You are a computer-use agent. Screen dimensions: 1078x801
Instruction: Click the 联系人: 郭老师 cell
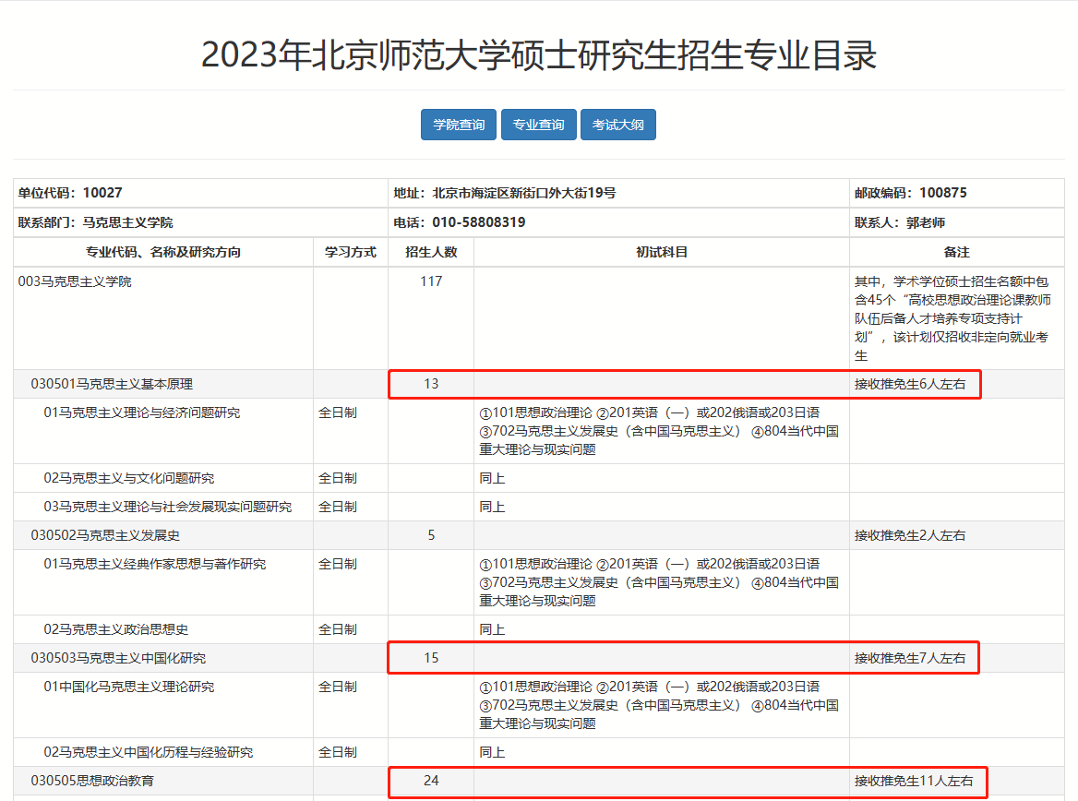(x=956, y=222)
